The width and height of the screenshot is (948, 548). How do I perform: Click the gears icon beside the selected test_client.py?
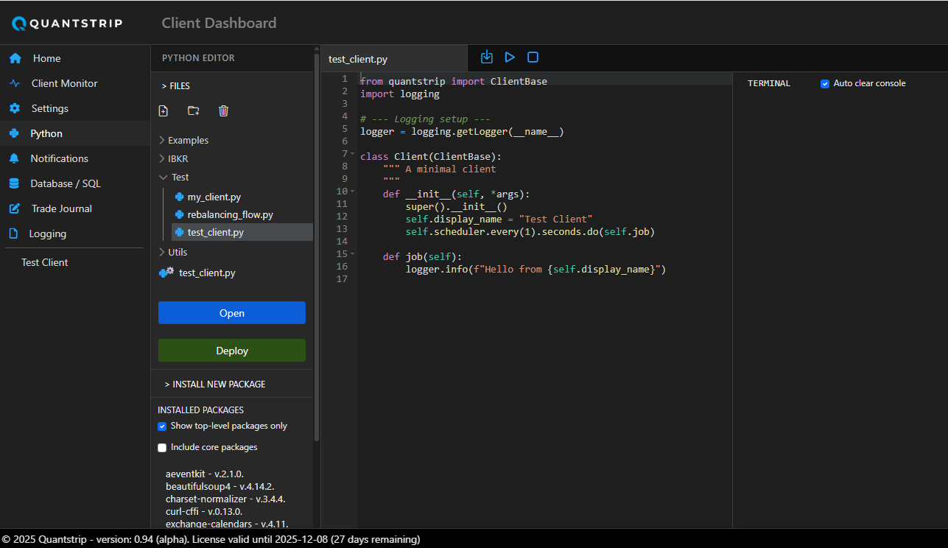point(166,273)
